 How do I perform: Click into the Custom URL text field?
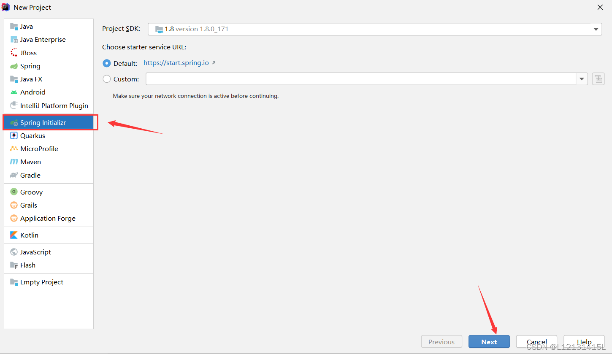click(x=361, y=79)
